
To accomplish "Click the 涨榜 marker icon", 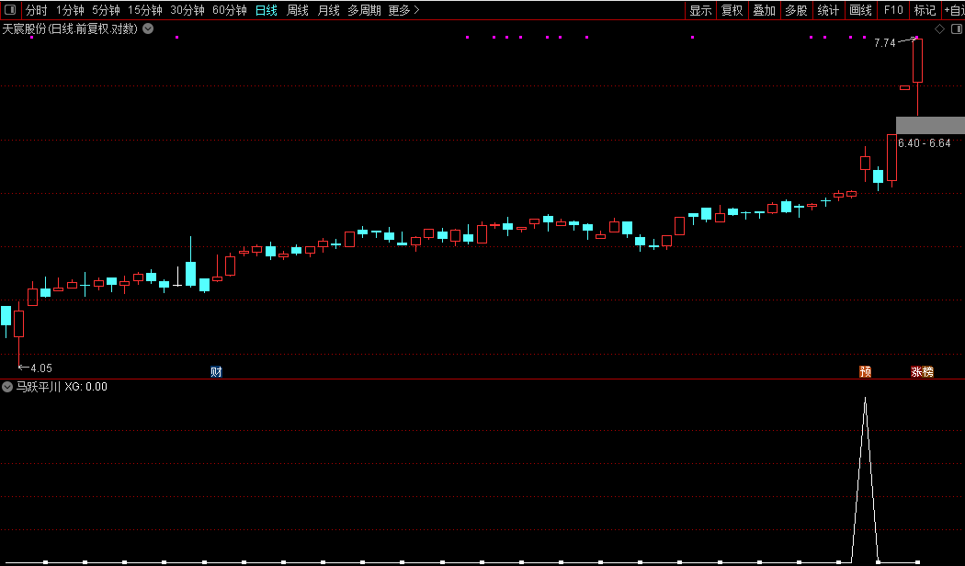I will [x=923, y=371].
